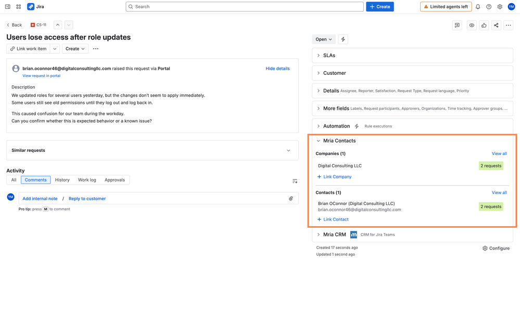The width and height of the screenshot is (520, 325).
Task: Open the YM profile avatar in header
Action: click(511, 7)
